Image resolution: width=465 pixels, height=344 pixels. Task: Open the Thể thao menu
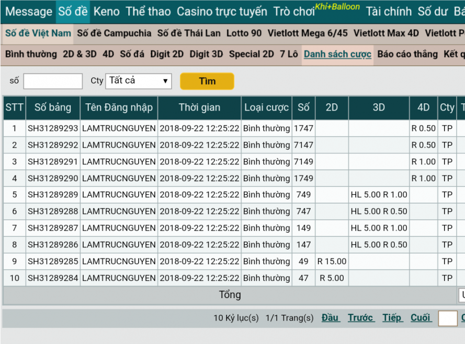point(148,11)
